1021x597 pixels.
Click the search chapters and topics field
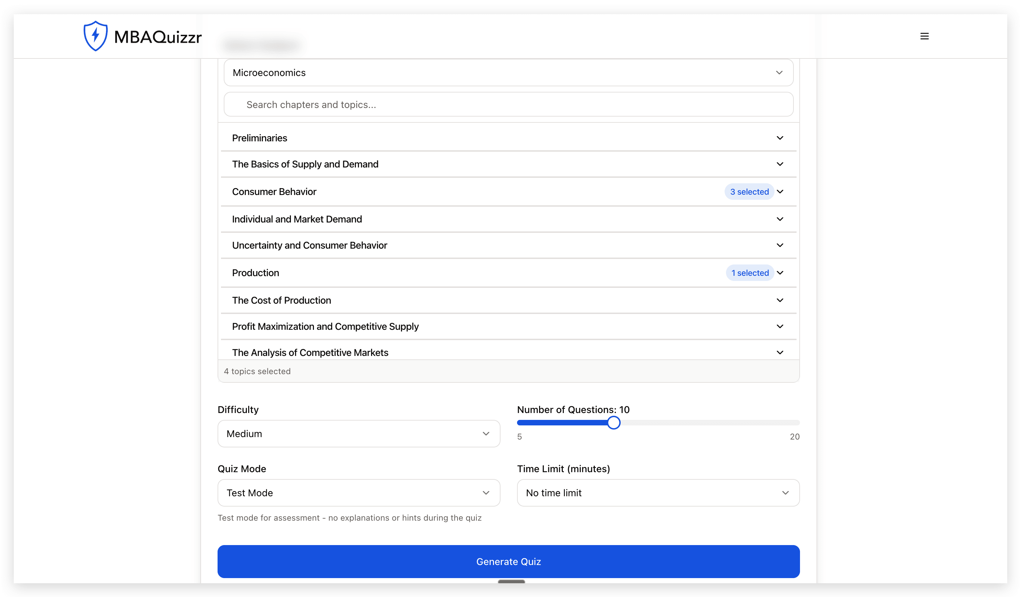coord(508,105)
